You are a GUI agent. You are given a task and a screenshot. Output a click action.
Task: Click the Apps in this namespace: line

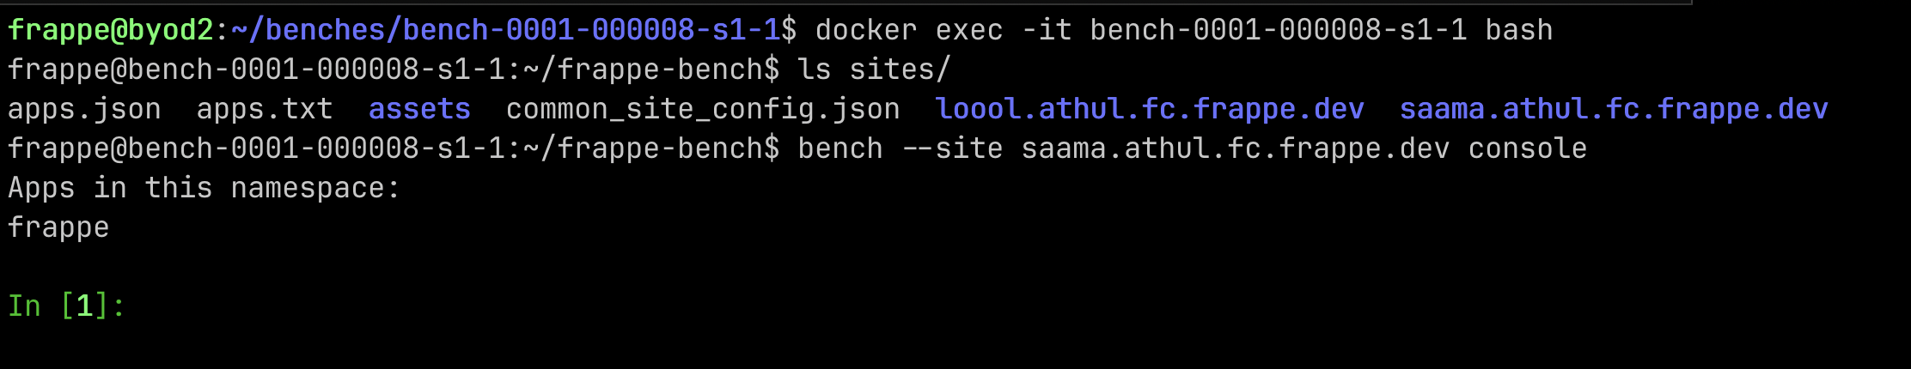coord(205,188)
